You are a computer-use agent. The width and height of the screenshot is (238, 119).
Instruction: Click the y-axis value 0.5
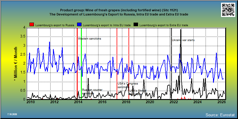(23, 91)
